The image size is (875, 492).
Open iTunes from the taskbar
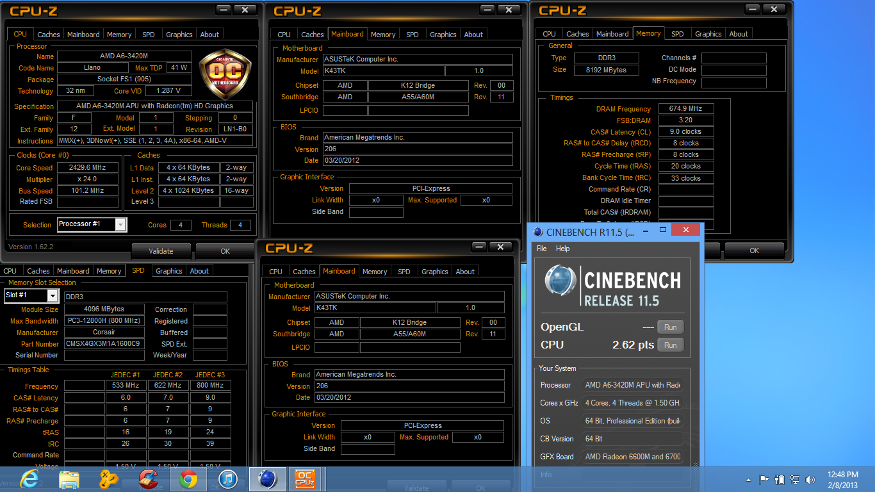(x=228, y=479)
